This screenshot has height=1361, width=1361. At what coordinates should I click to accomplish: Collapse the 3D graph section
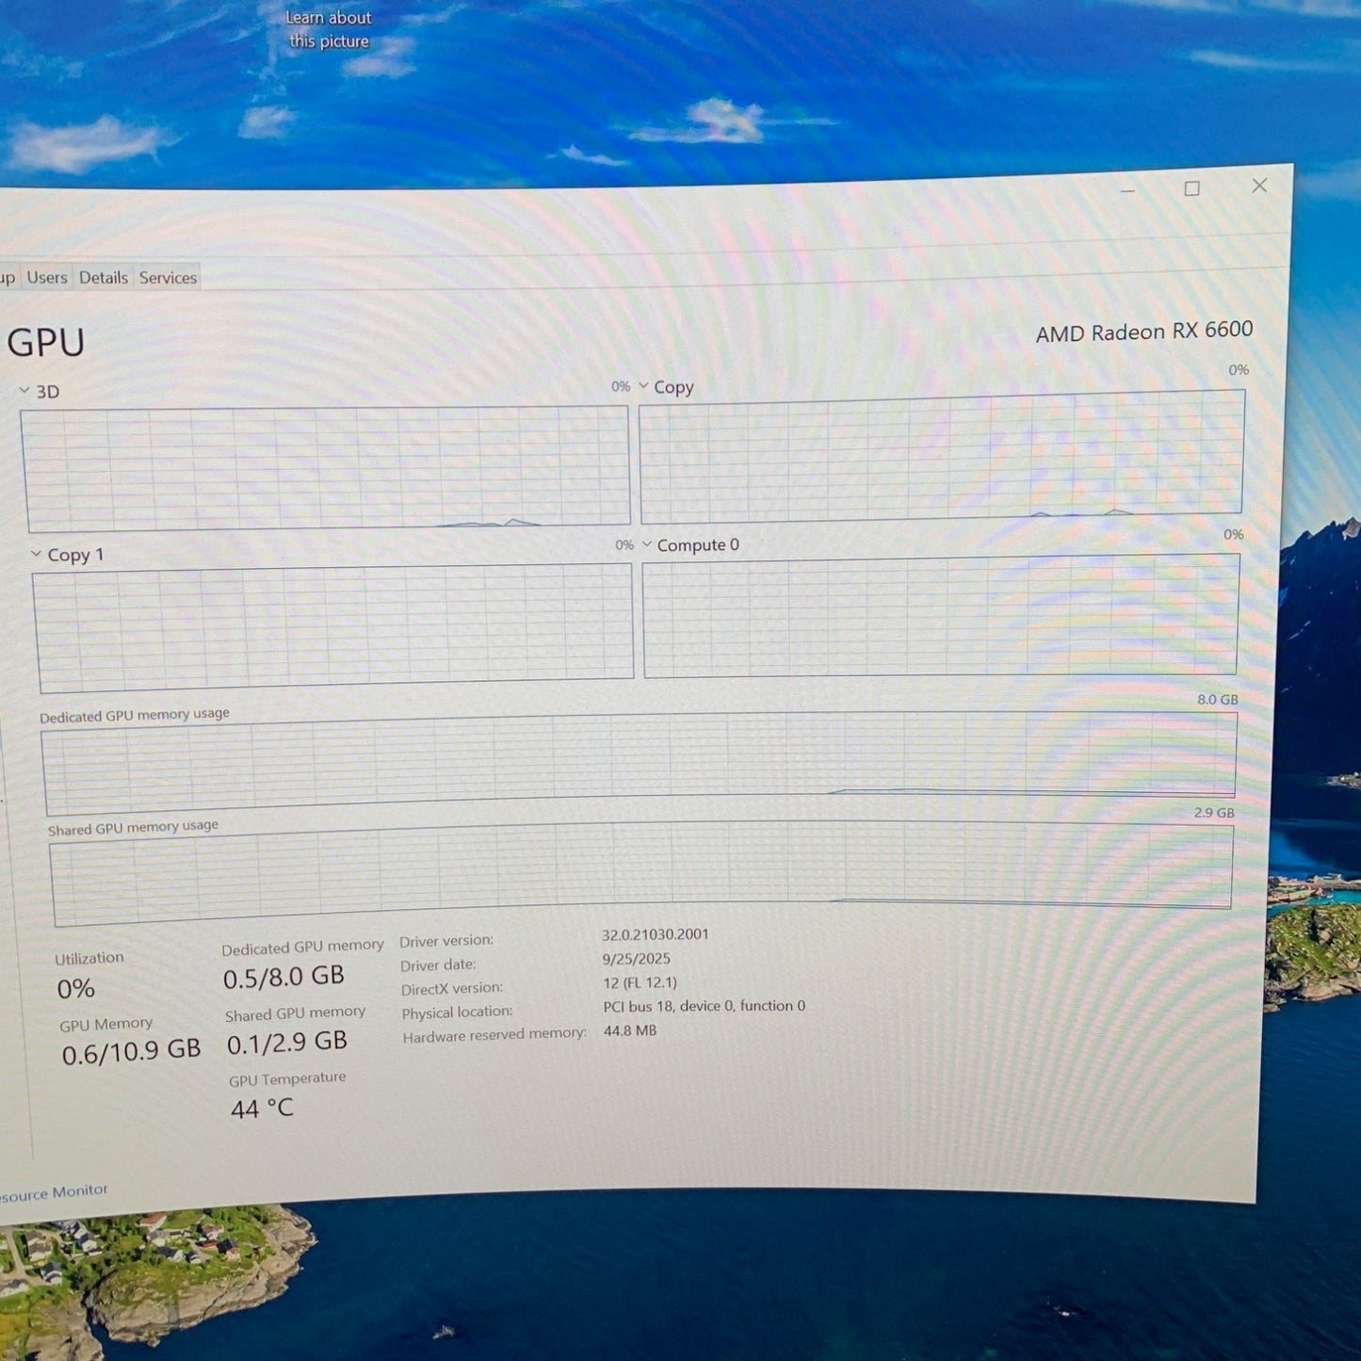click(x=24, y=390)
